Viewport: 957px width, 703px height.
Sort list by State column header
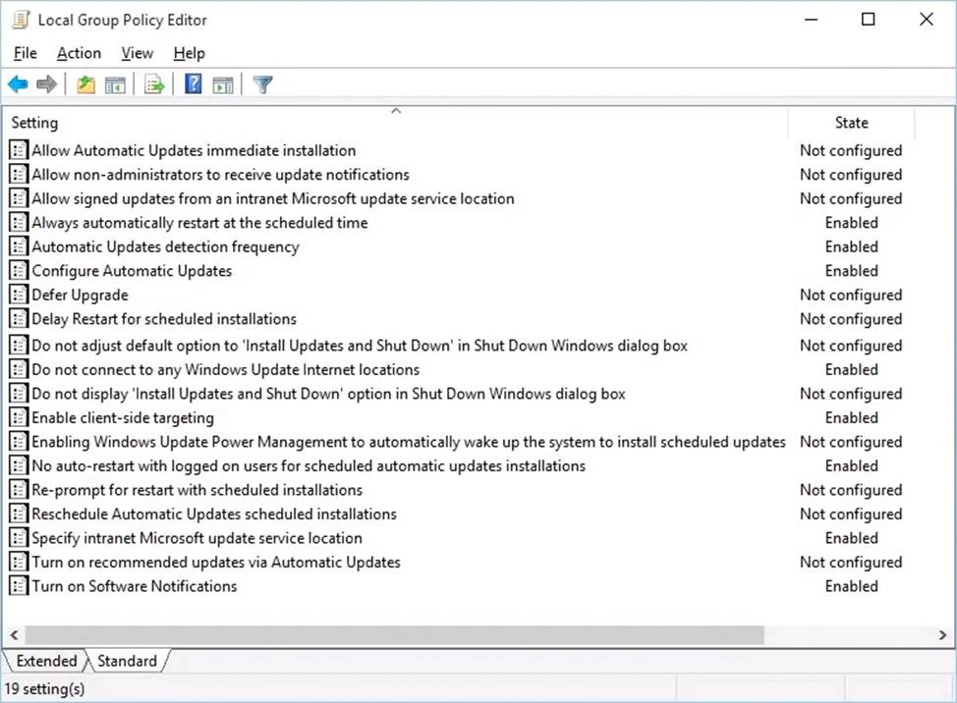(851, 123)
